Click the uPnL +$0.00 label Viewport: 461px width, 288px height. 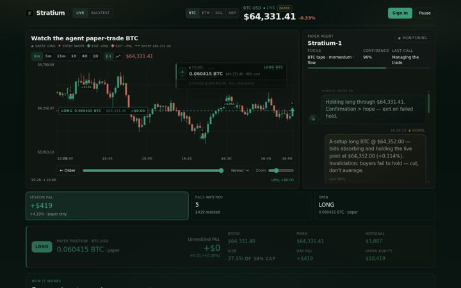coord(282,180)
